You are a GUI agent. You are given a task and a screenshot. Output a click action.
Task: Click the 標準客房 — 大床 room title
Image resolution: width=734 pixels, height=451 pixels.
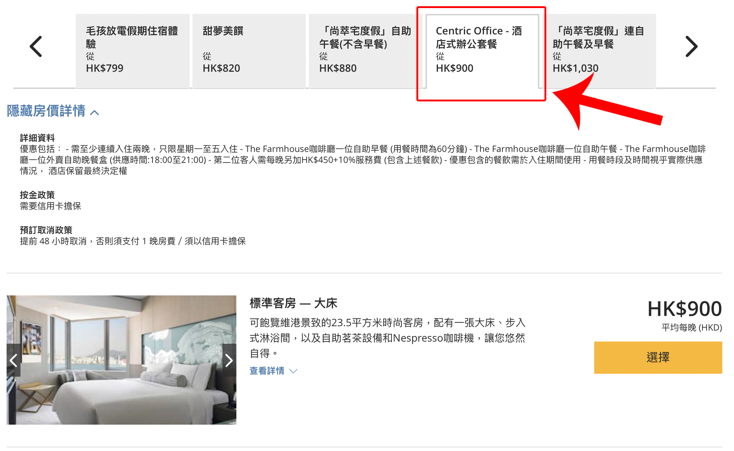(x=293, y=303)
